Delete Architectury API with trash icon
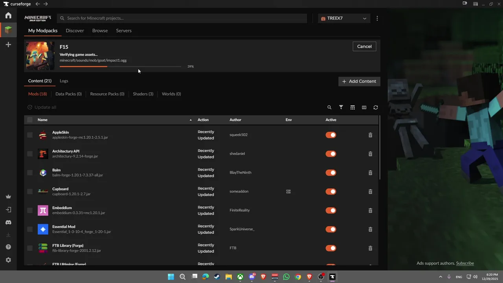The width and height of the screenshot is (503, 283). 370,154
